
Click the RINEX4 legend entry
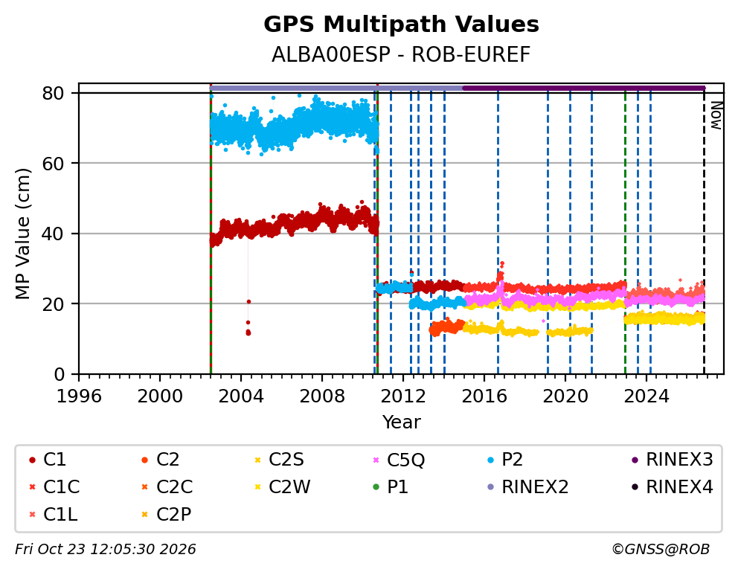(x=672, y=487)
